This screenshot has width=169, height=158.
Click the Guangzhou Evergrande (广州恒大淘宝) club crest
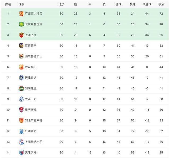[x=21, y=13]
